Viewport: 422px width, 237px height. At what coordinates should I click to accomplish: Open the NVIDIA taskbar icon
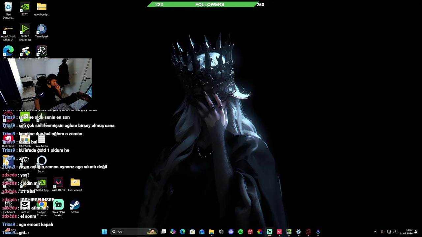289,232
